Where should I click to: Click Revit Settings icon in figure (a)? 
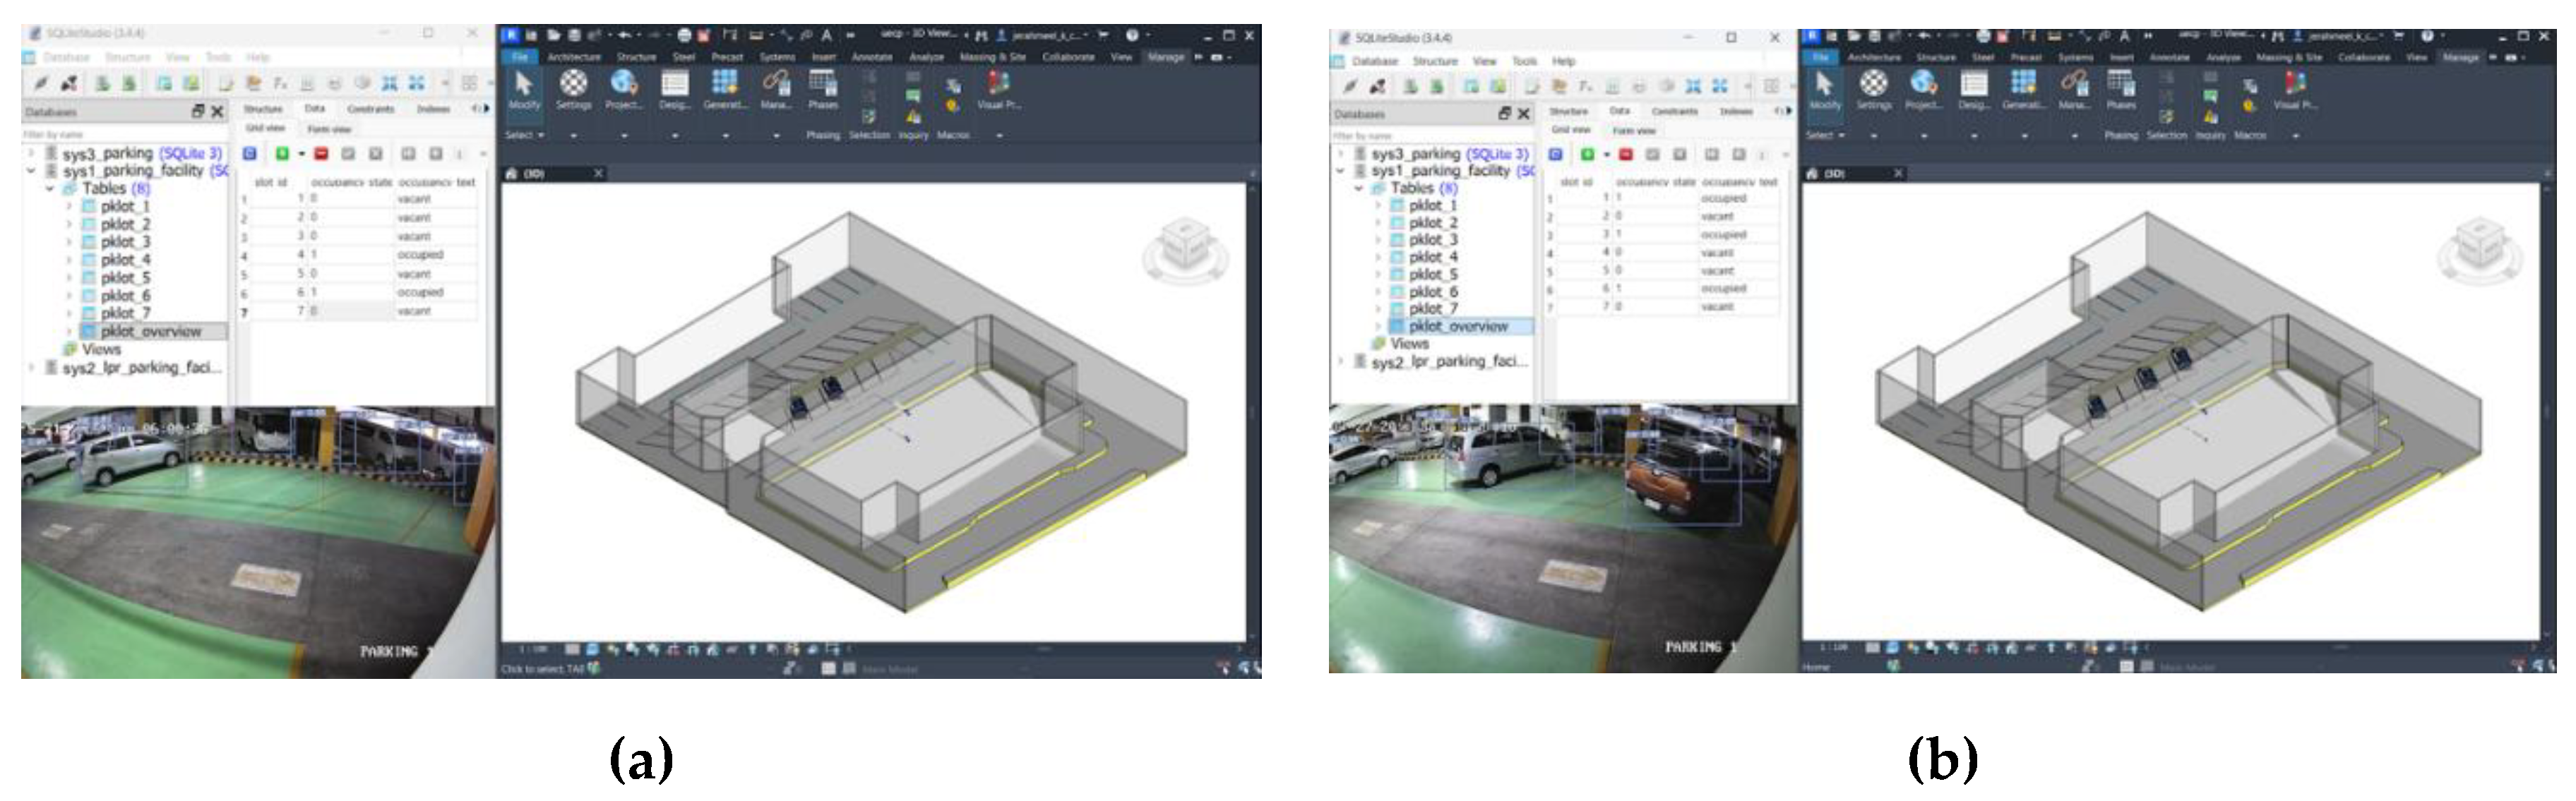(x=573, y=84)
